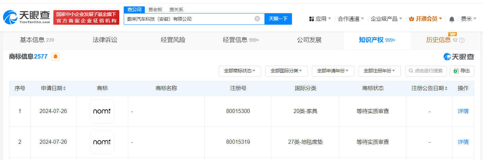
Task: Select the 查老板 search tab
Action: (155, 9)
